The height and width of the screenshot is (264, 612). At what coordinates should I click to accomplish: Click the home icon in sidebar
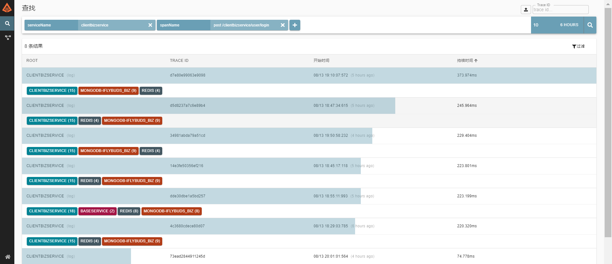8,257
